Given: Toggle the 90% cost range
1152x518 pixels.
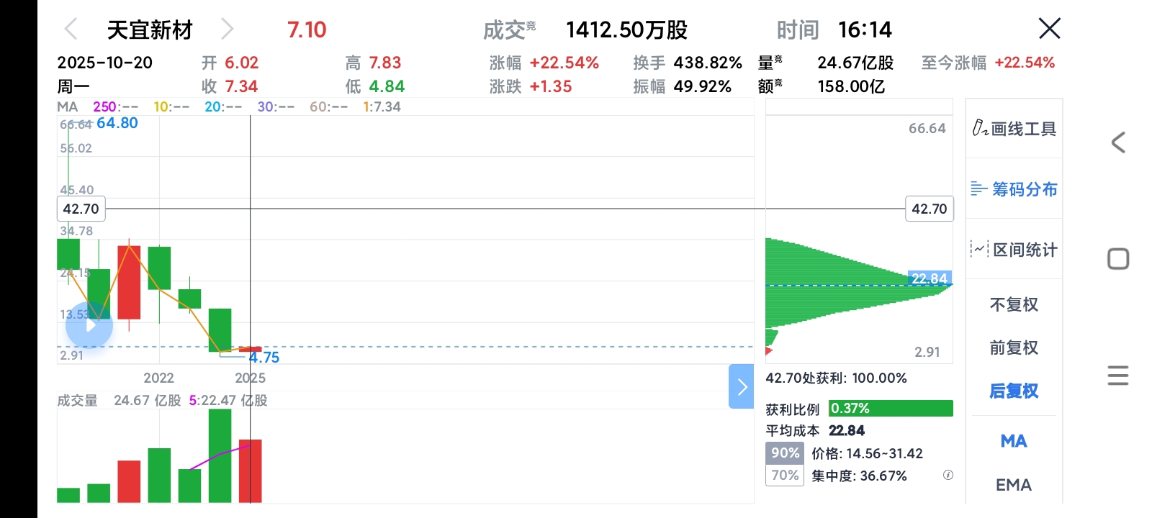Looking at the screenshot, I should pyautogui.click(x=784, y=453).
